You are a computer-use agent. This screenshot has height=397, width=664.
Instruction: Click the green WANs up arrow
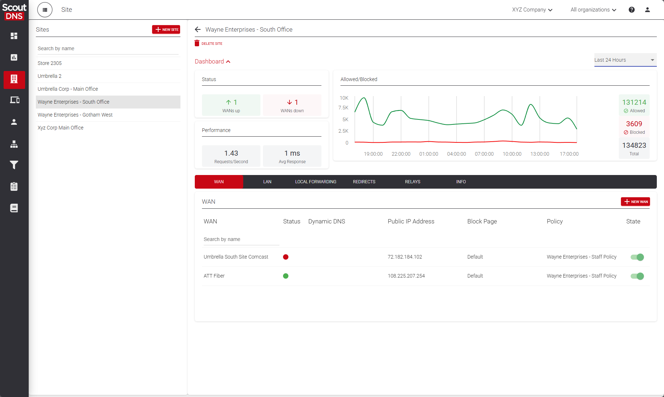click(x=229, y=102)
